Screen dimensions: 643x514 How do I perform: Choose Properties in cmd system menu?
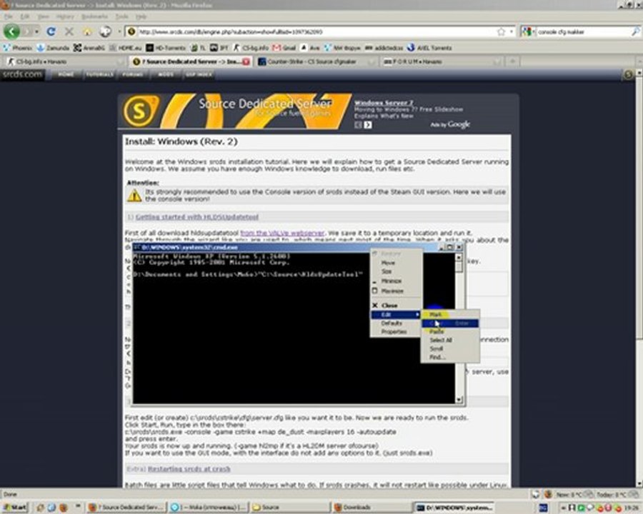(395, 332)
